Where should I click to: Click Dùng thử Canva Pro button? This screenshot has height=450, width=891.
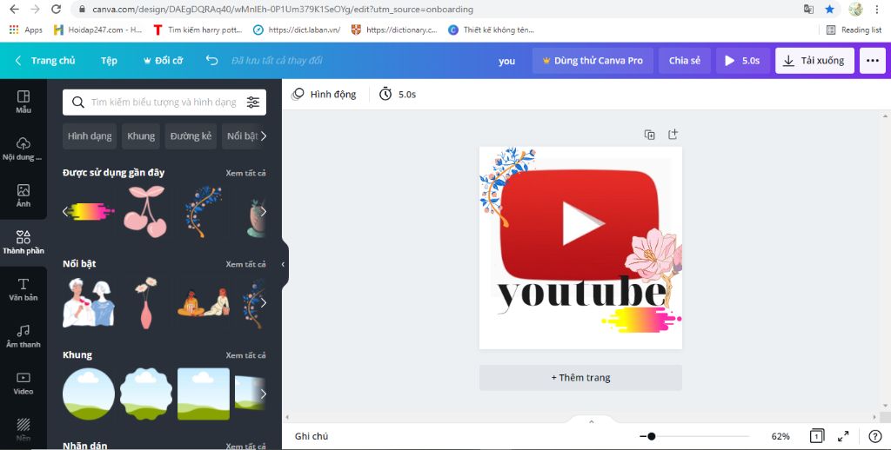click(593, 61)
